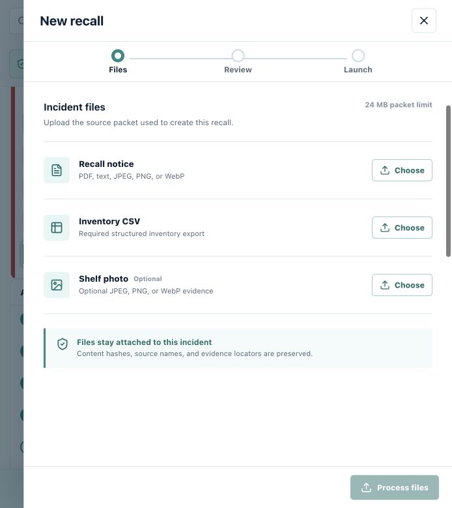The width and height of the screenshot is (452, 508).
Task: Click the shield icon in info banner
Action: click(63, 344)
